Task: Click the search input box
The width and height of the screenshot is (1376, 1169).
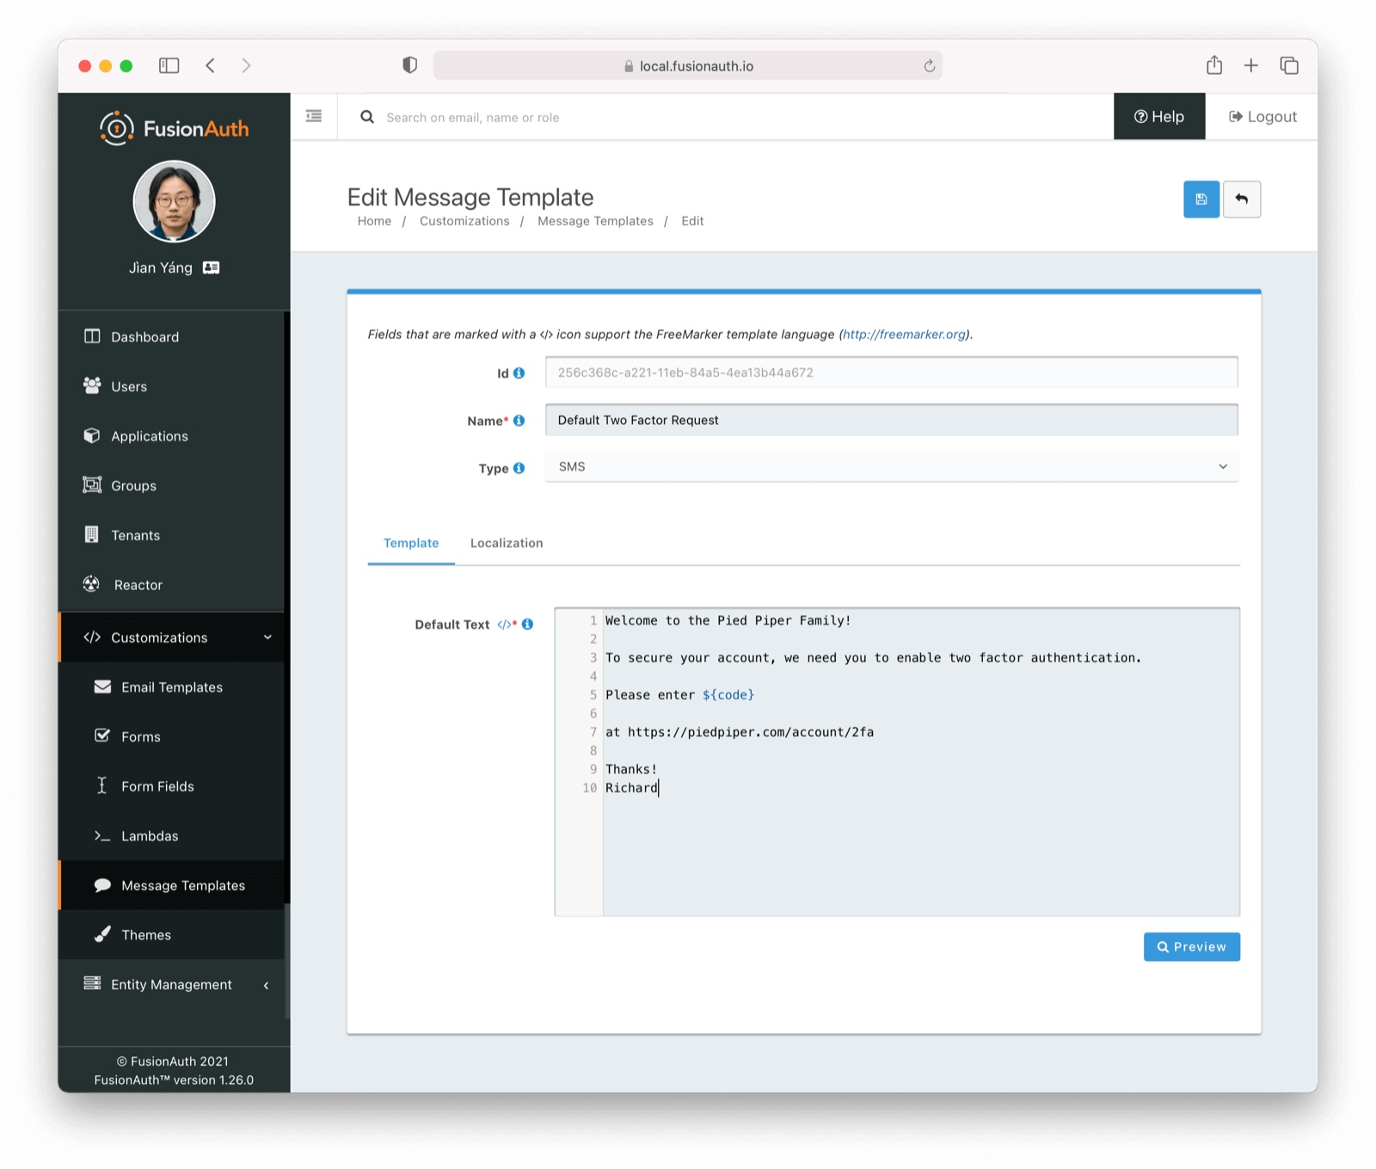Action: [x=729, y=118]
